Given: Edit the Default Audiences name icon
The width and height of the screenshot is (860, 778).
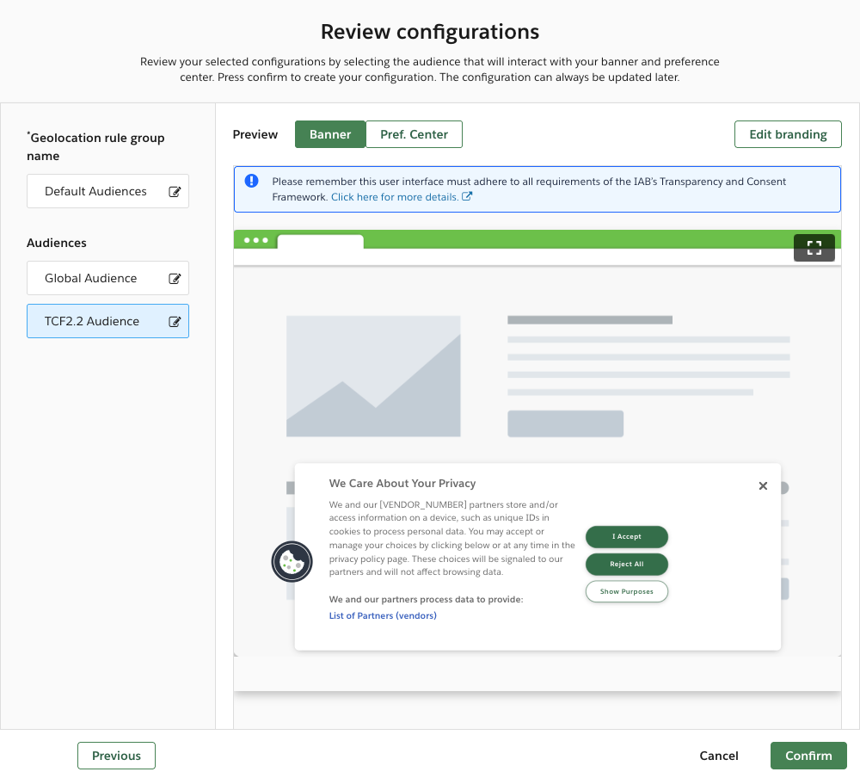Looking at the screenshot, I should 175,192.
